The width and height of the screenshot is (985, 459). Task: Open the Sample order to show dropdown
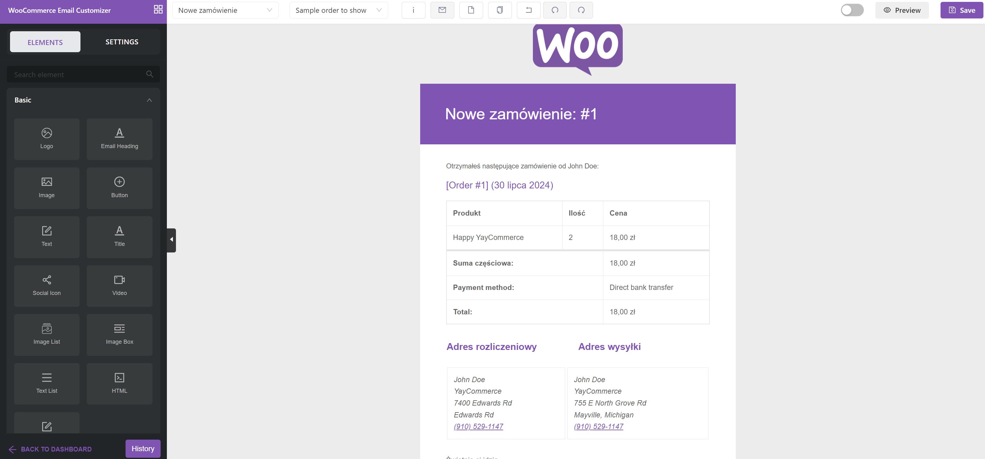(x=338, y=10)
